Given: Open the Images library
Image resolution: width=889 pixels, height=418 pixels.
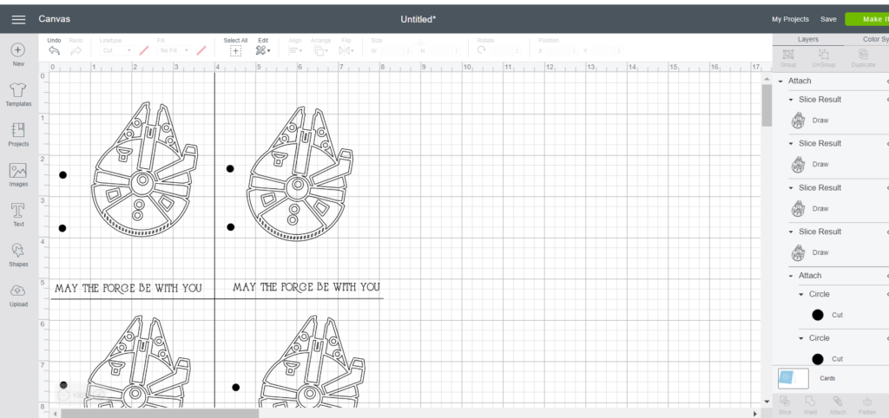Looking at the screenshot, I should pos(18,171).
